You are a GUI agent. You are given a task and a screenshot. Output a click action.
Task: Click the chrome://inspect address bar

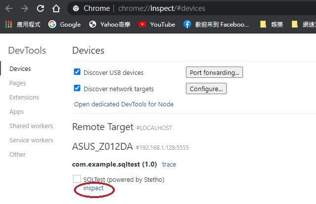click(x=163, y=8)
